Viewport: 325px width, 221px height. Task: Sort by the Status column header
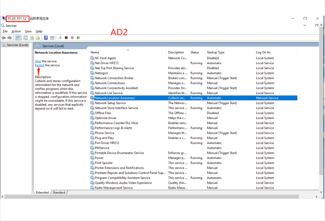[x=197, y=52]
